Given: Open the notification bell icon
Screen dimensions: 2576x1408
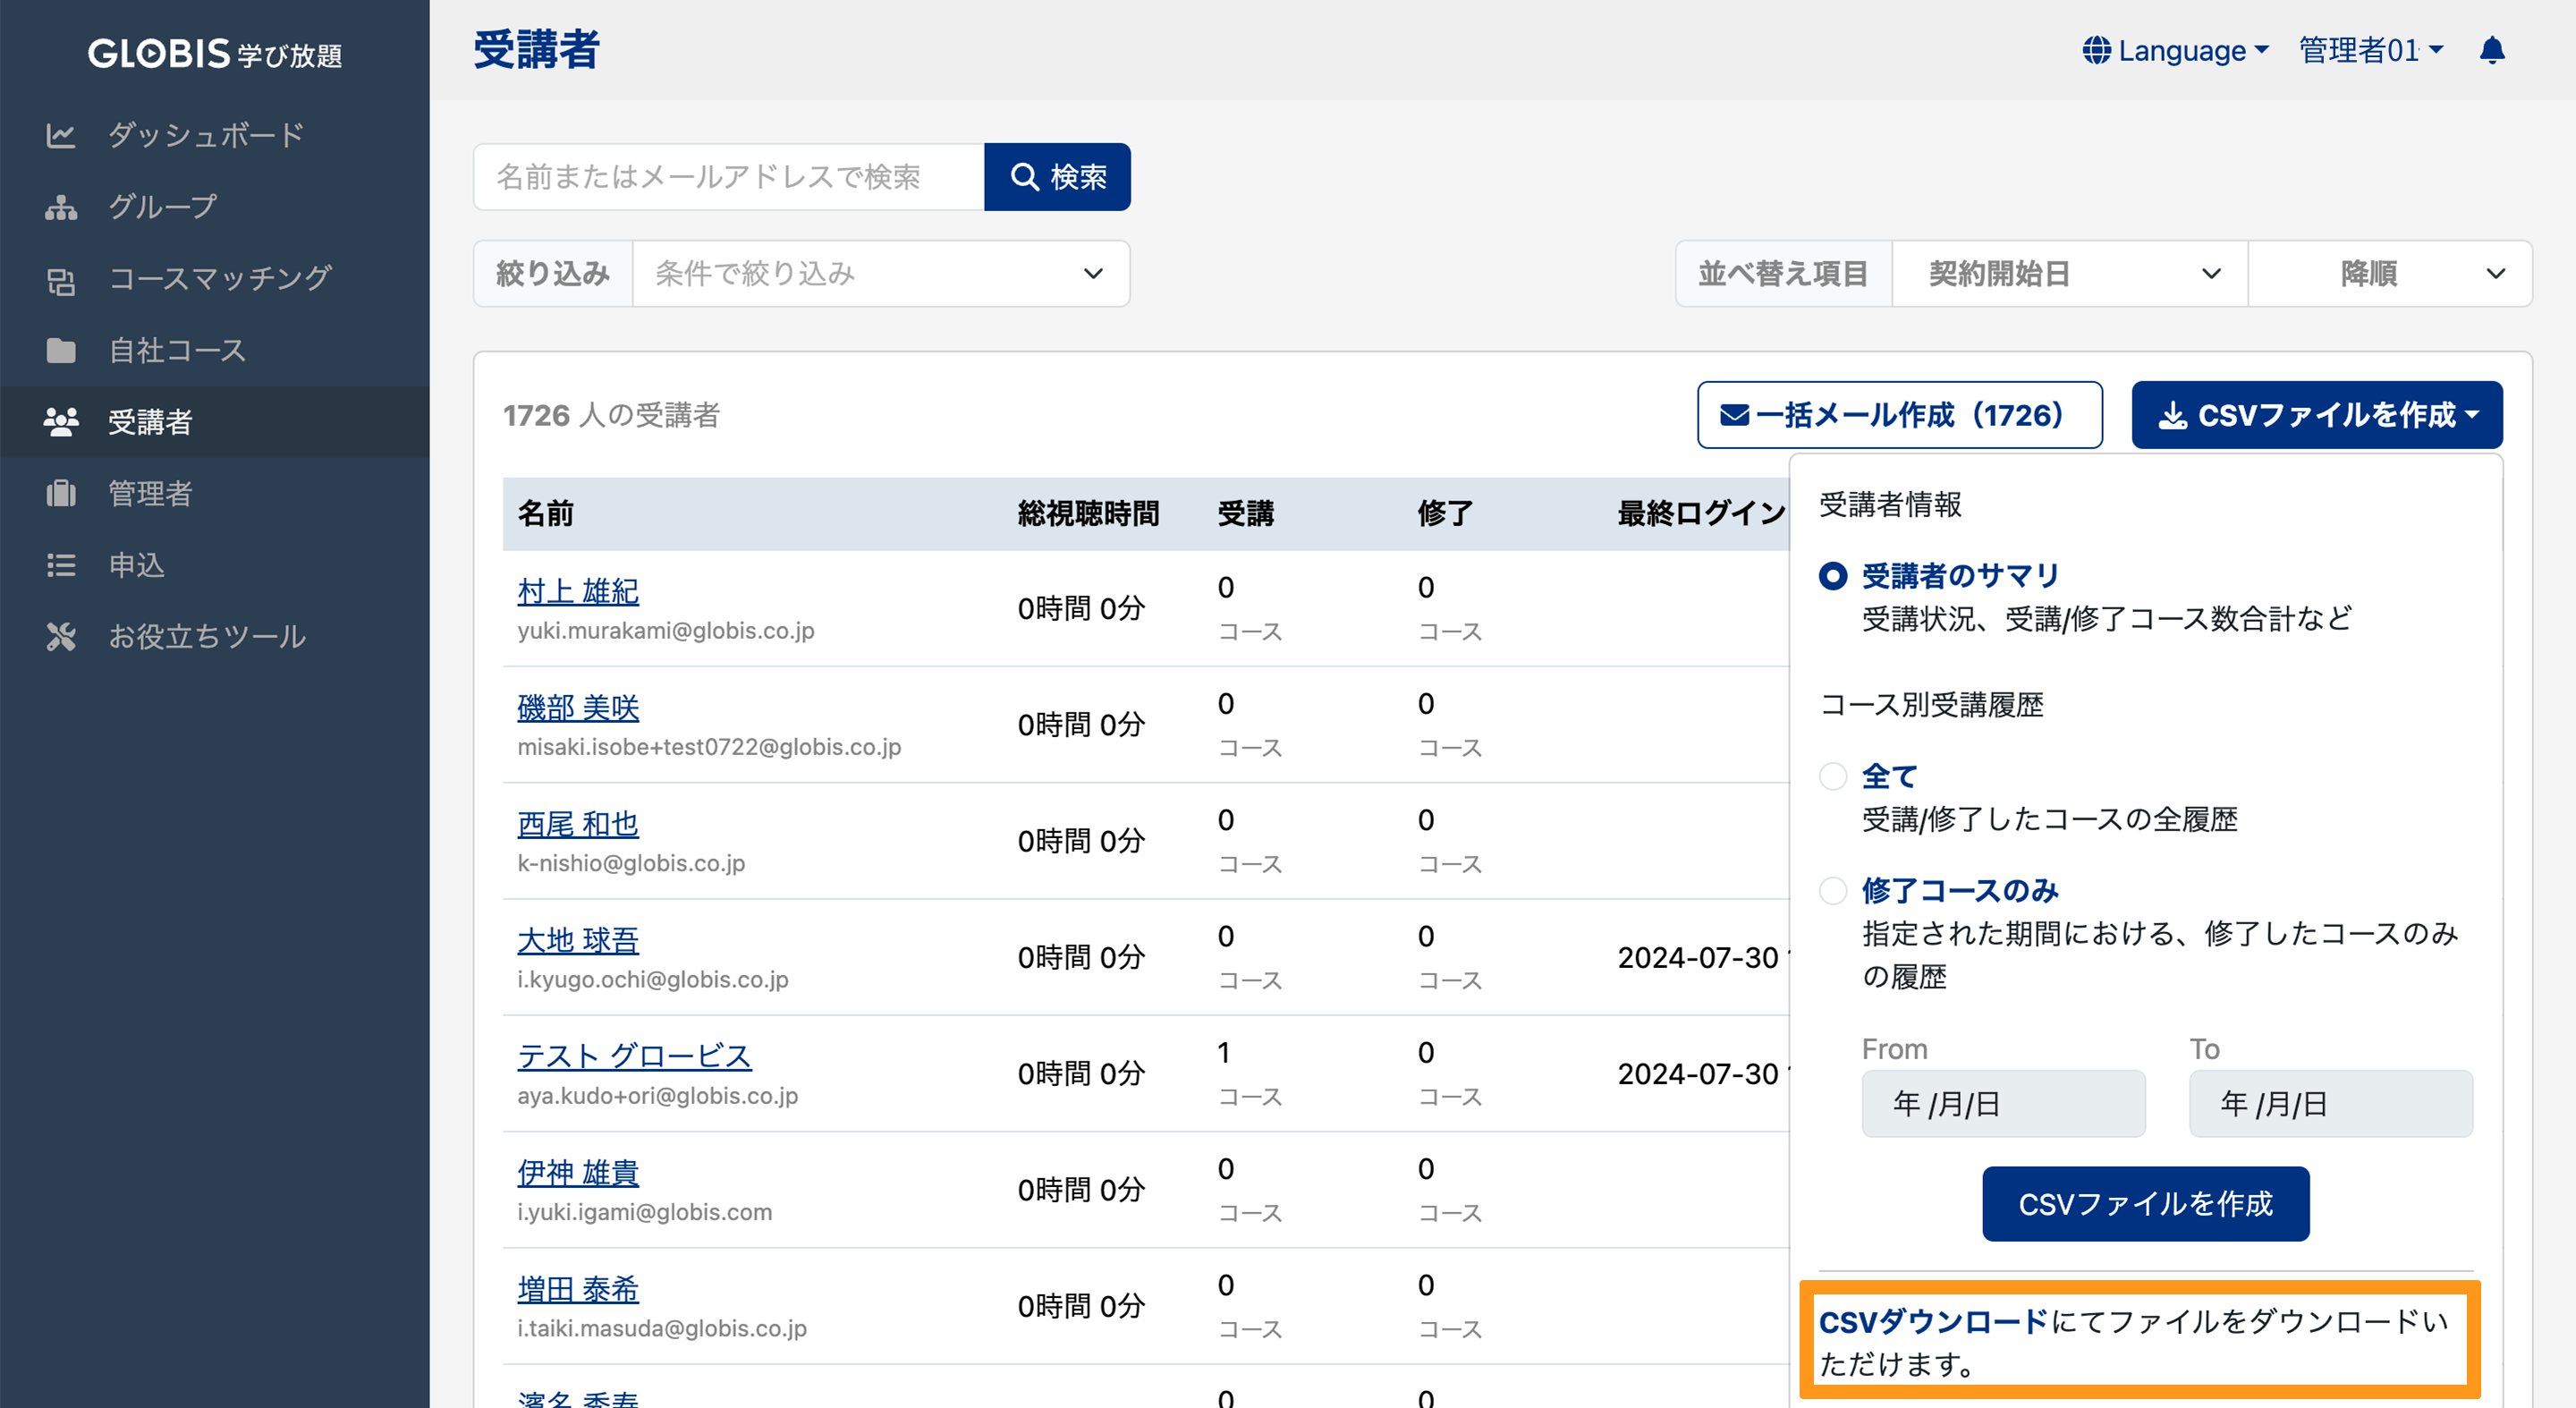Looking at the screenshot, I should [x=2492, y=50].
